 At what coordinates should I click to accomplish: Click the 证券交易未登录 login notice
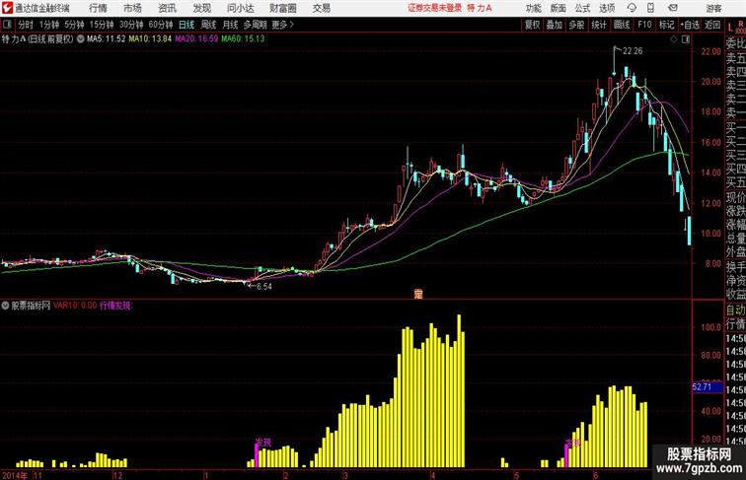click(x=434, y=8)
